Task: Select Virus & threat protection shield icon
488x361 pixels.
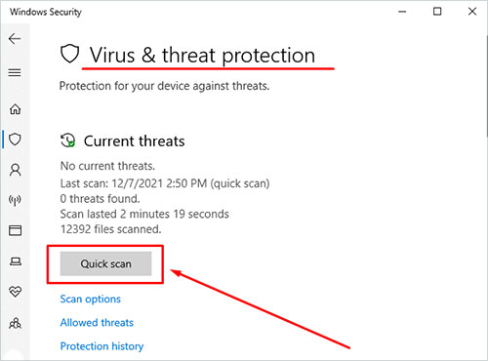Action: point(15,140)
